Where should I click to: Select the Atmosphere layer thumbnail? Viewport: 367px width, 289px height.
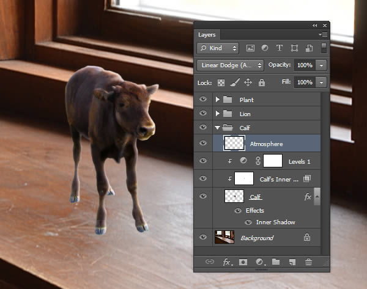tap(234, 143)
